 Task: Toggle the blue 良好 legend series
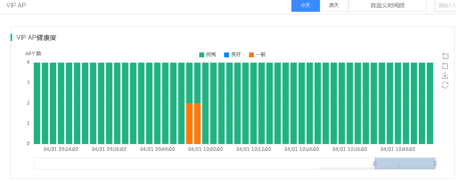click(232, 55)
